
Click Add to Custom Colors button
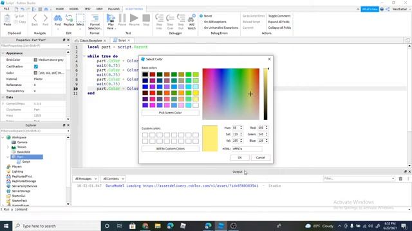tap(170, 148)
